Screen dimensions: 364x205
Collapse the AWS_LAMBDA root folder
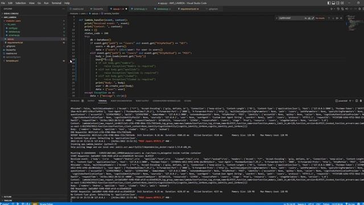pyautogui.click(x=34, y=17)
